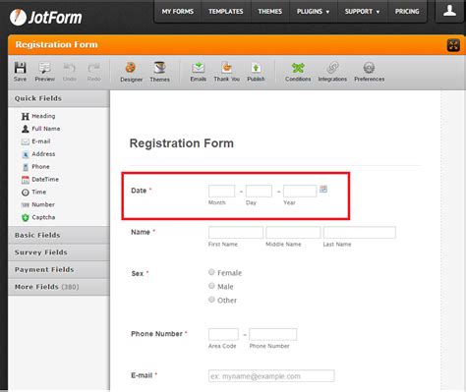Select the Registration Form heading text
Screen dimensions: 466x392
(x=182, y=143)
